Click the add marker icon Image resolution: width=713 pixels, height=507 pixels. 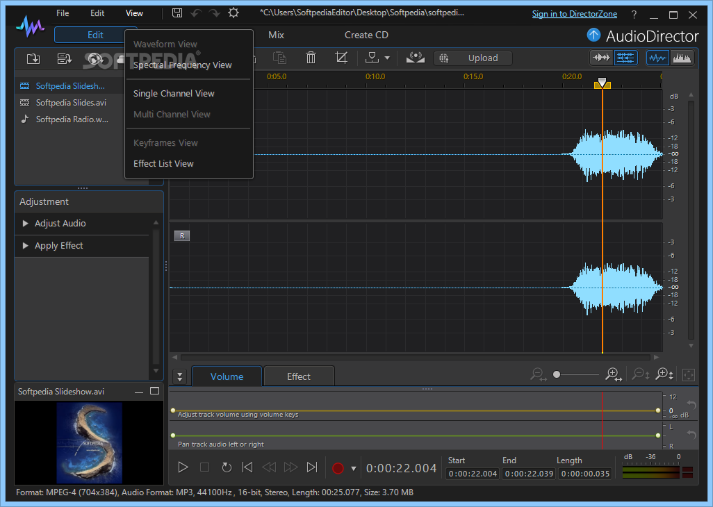click(x=372, y=58)
